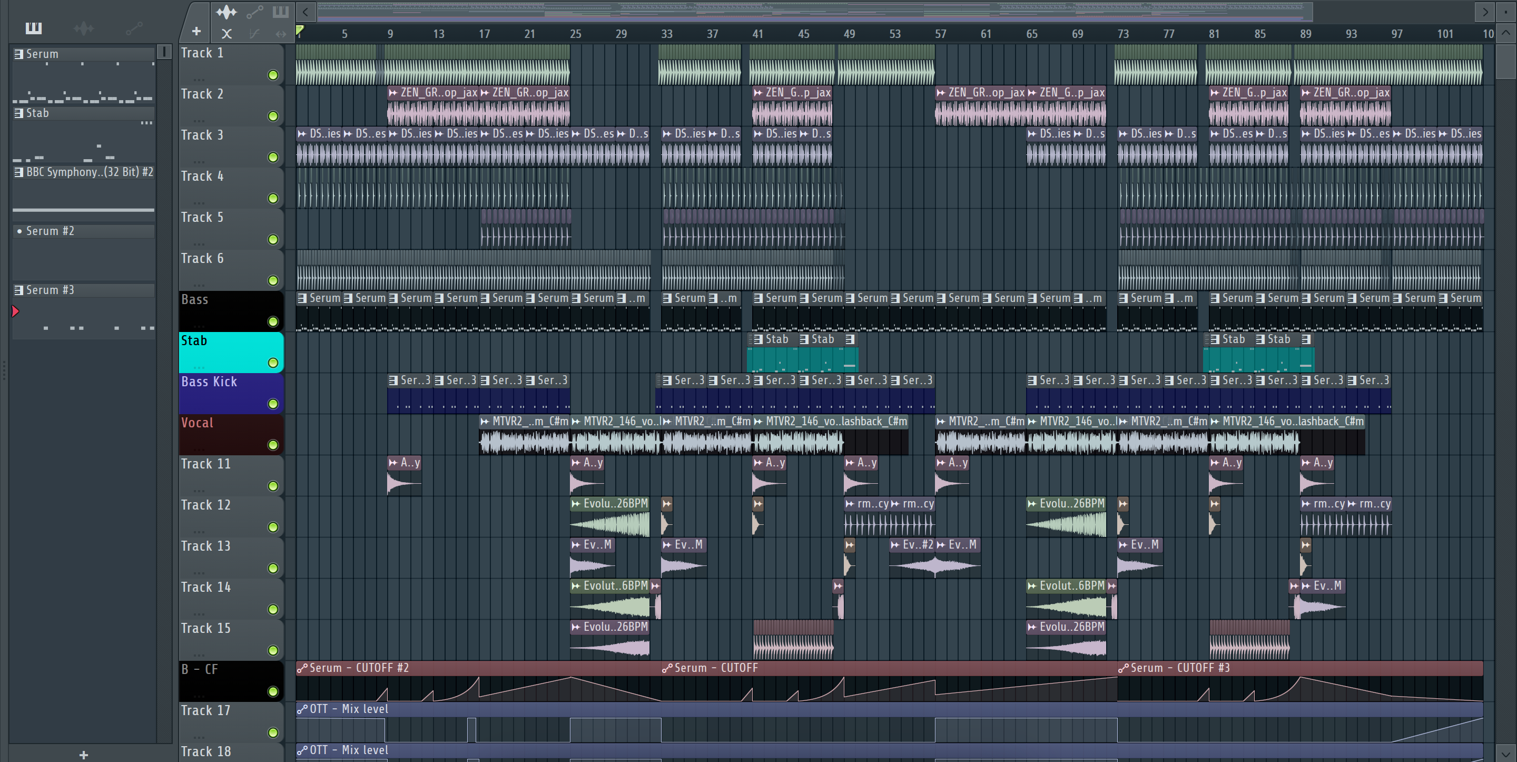The width and height of the screenshot is (1517, 762).
Task: Toggle mute LED on the Vocal track
Action: pos(273,445)
